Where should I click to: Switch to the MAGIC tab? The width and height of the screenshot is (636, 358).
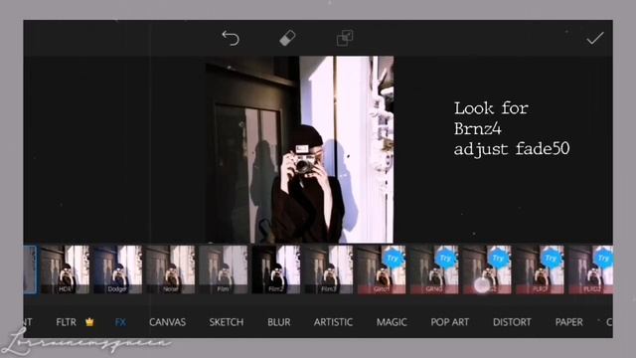pos(392,322)
